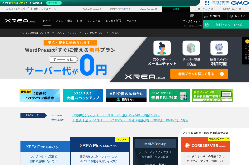The height and width of the screenshot is (165, 249).
Task: Click the document icon on account creation button
Action: pyautogui.click(x=207, y=25)
